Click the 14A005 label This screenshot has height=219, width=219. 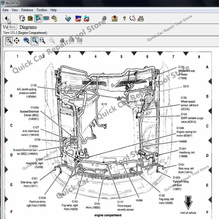[183, 142]
